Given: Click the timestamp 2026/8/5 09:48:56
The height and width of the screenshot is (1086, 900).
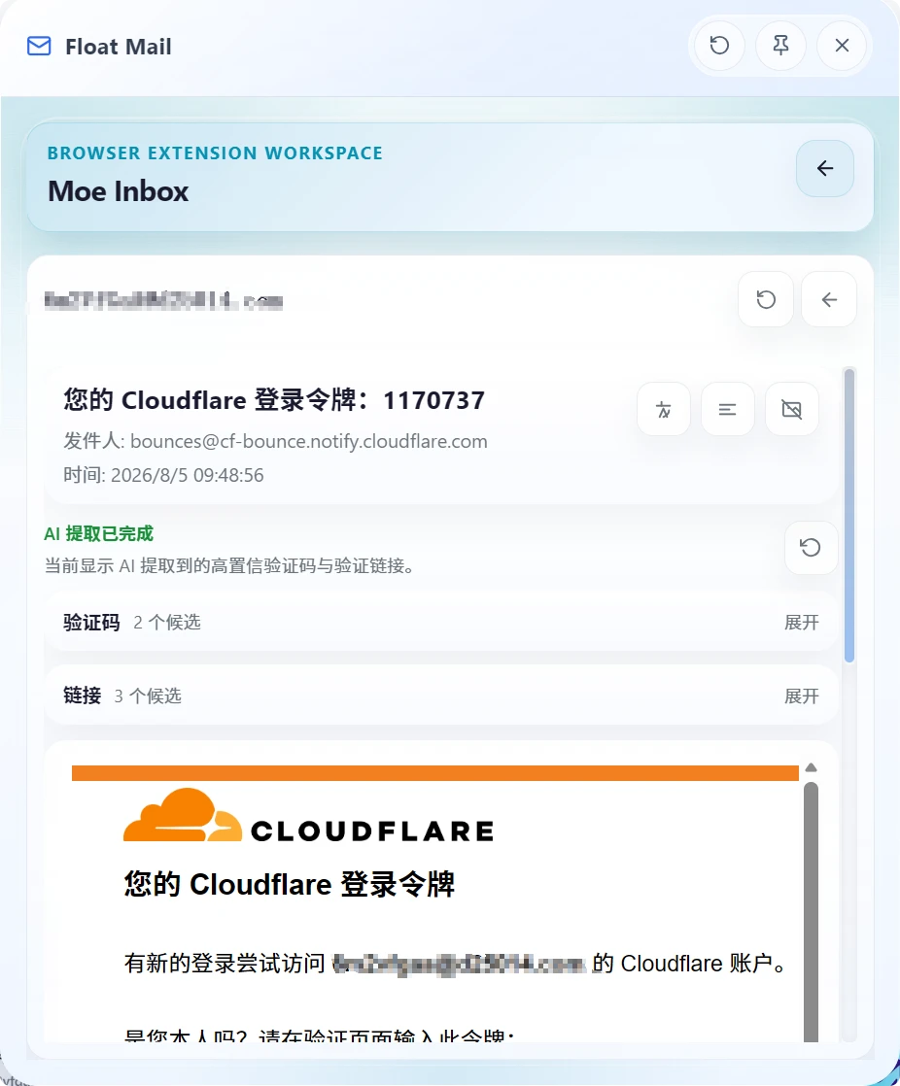Looking at the screenshot, I should [187, 475].
